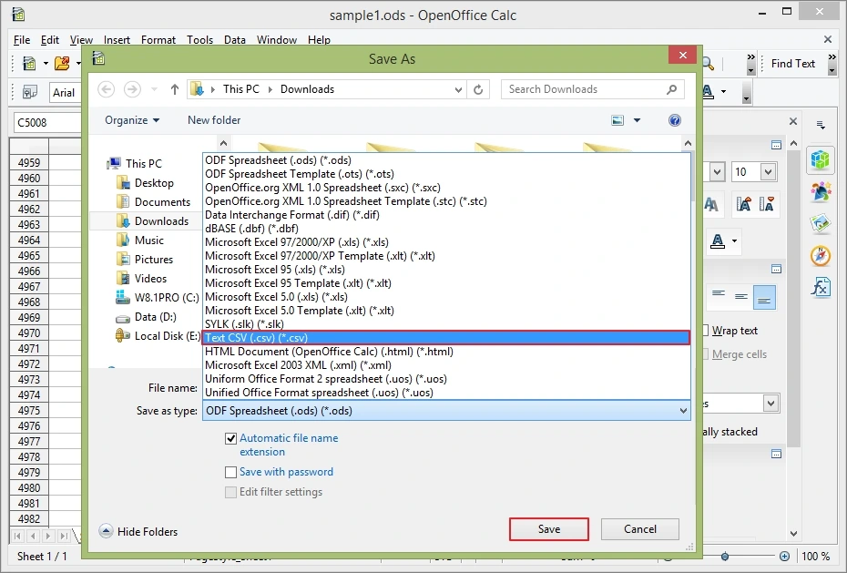This screenshot has width=847, height=573.
Task: Open the Data menu
Action: tap(234, 40)
